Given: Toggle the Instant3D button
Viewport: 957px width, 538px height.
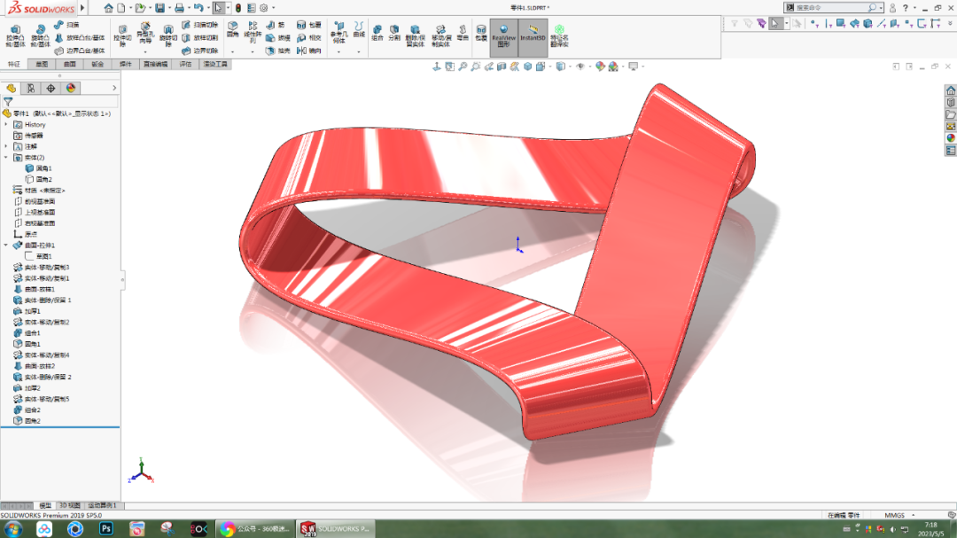Looking at the screenshot, I should 533,34.
